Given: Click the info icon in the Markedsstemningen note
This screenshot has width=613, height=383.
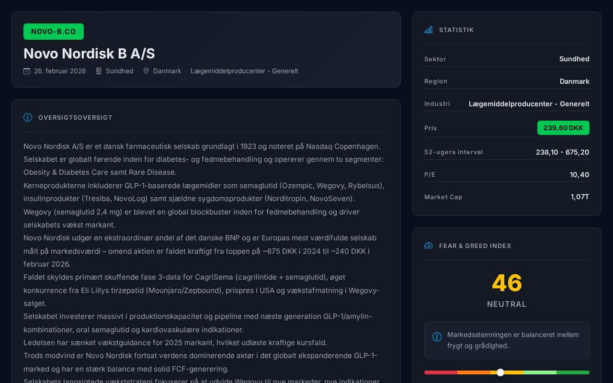Looking at the screenshot, I should coord(437,337).
